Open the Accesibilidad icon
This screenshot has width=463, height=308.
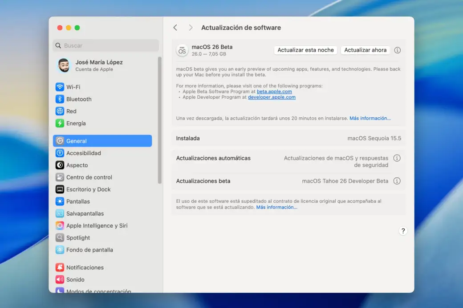pos(60,153)
